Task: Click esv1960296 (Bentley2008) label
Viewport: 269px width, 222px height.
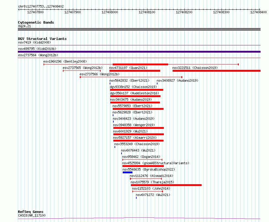Action: 65,61
